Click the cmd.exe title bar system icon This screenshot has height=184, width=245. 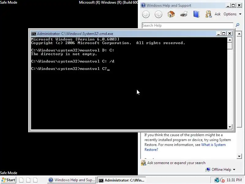tap(33, 34)
